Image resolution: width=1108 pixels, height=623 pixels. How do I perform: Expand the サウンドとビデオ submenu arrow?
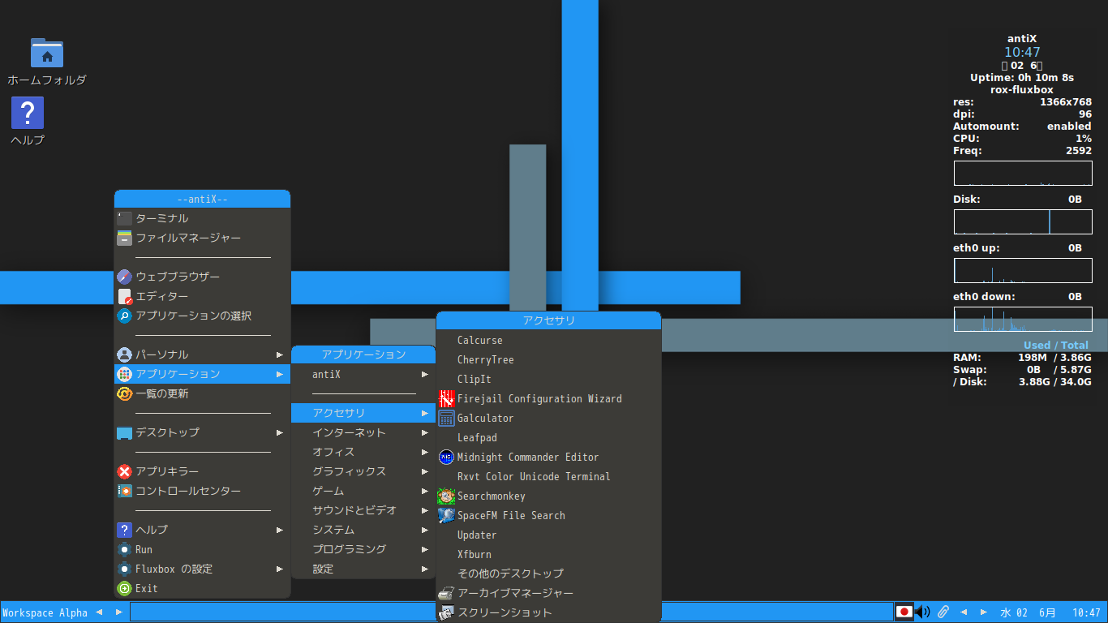click(x=425, y=510)
